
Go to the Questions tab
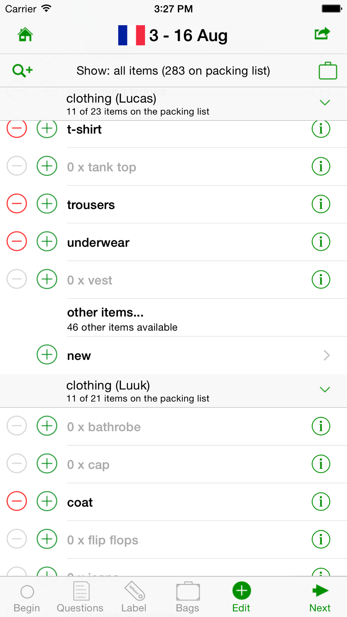(x=80, y=597)
